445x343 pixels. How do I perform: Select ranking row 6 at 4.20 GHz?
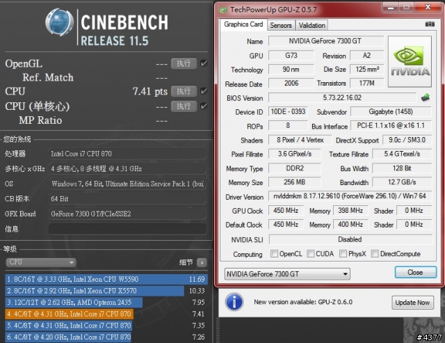(x=106, y=337)
